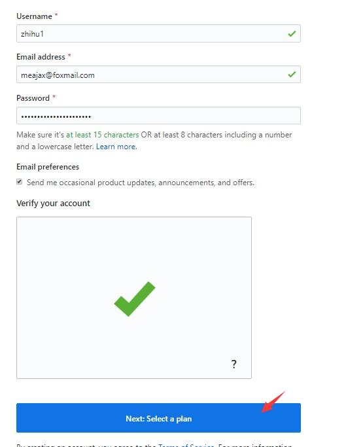Viewport: 346px width, 447px height.
Task: Click the 'Email preferences' heading
Action: (x=48, y=167)
